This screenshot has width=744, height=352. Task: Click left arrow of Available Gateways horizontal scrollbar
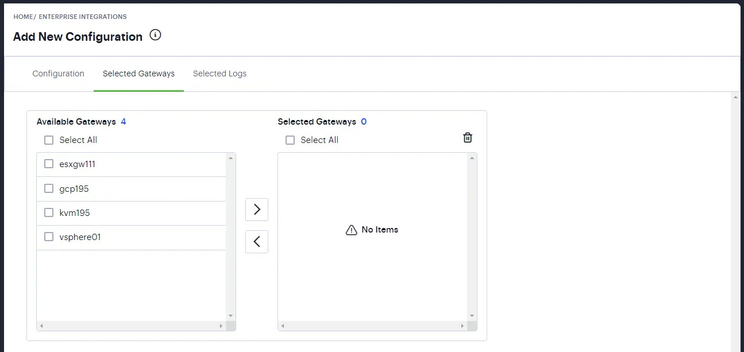click(41, 326)
